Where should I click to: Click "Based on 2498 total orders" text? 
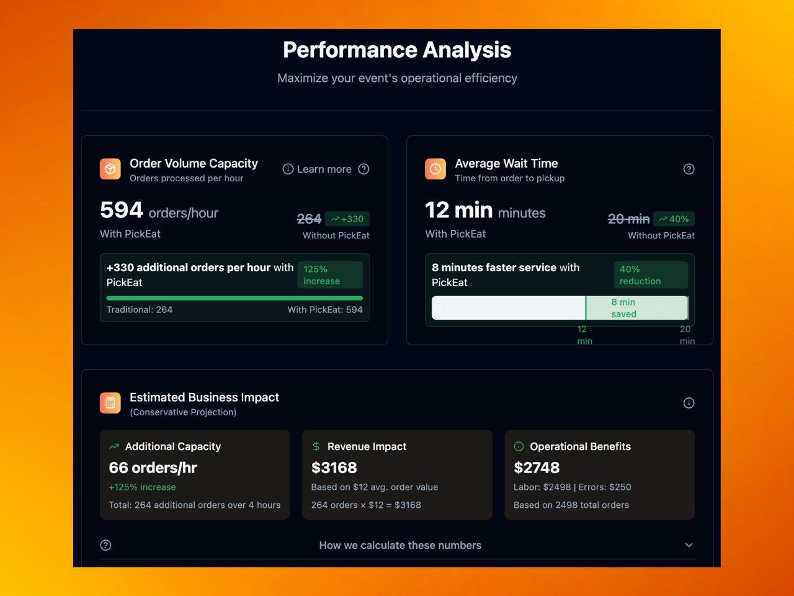571,505
